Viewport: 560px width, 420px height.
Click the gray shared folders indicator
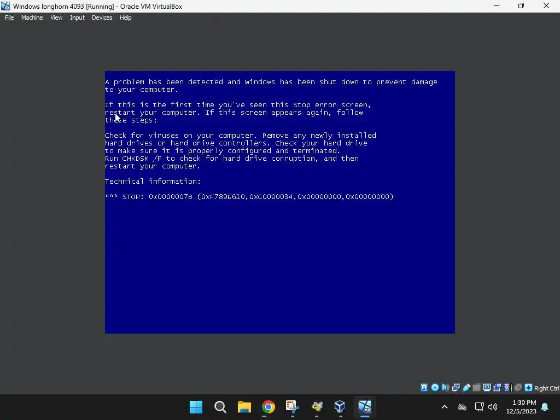click(x=476, y=388)
